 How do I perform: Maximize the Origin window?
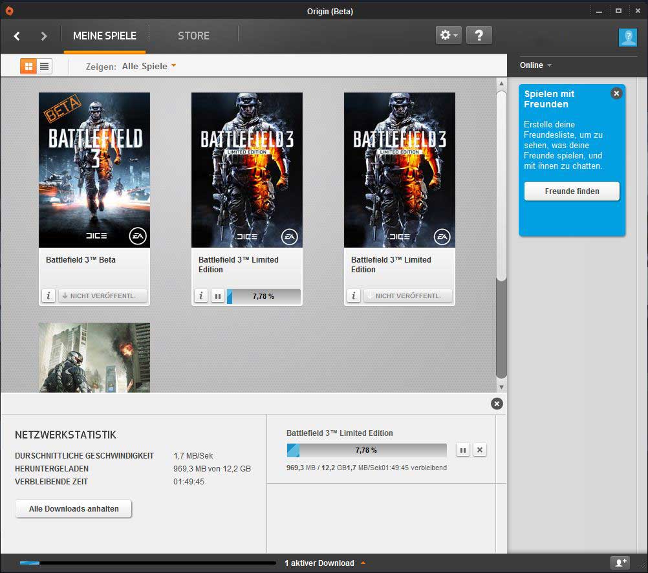[618, 11]
